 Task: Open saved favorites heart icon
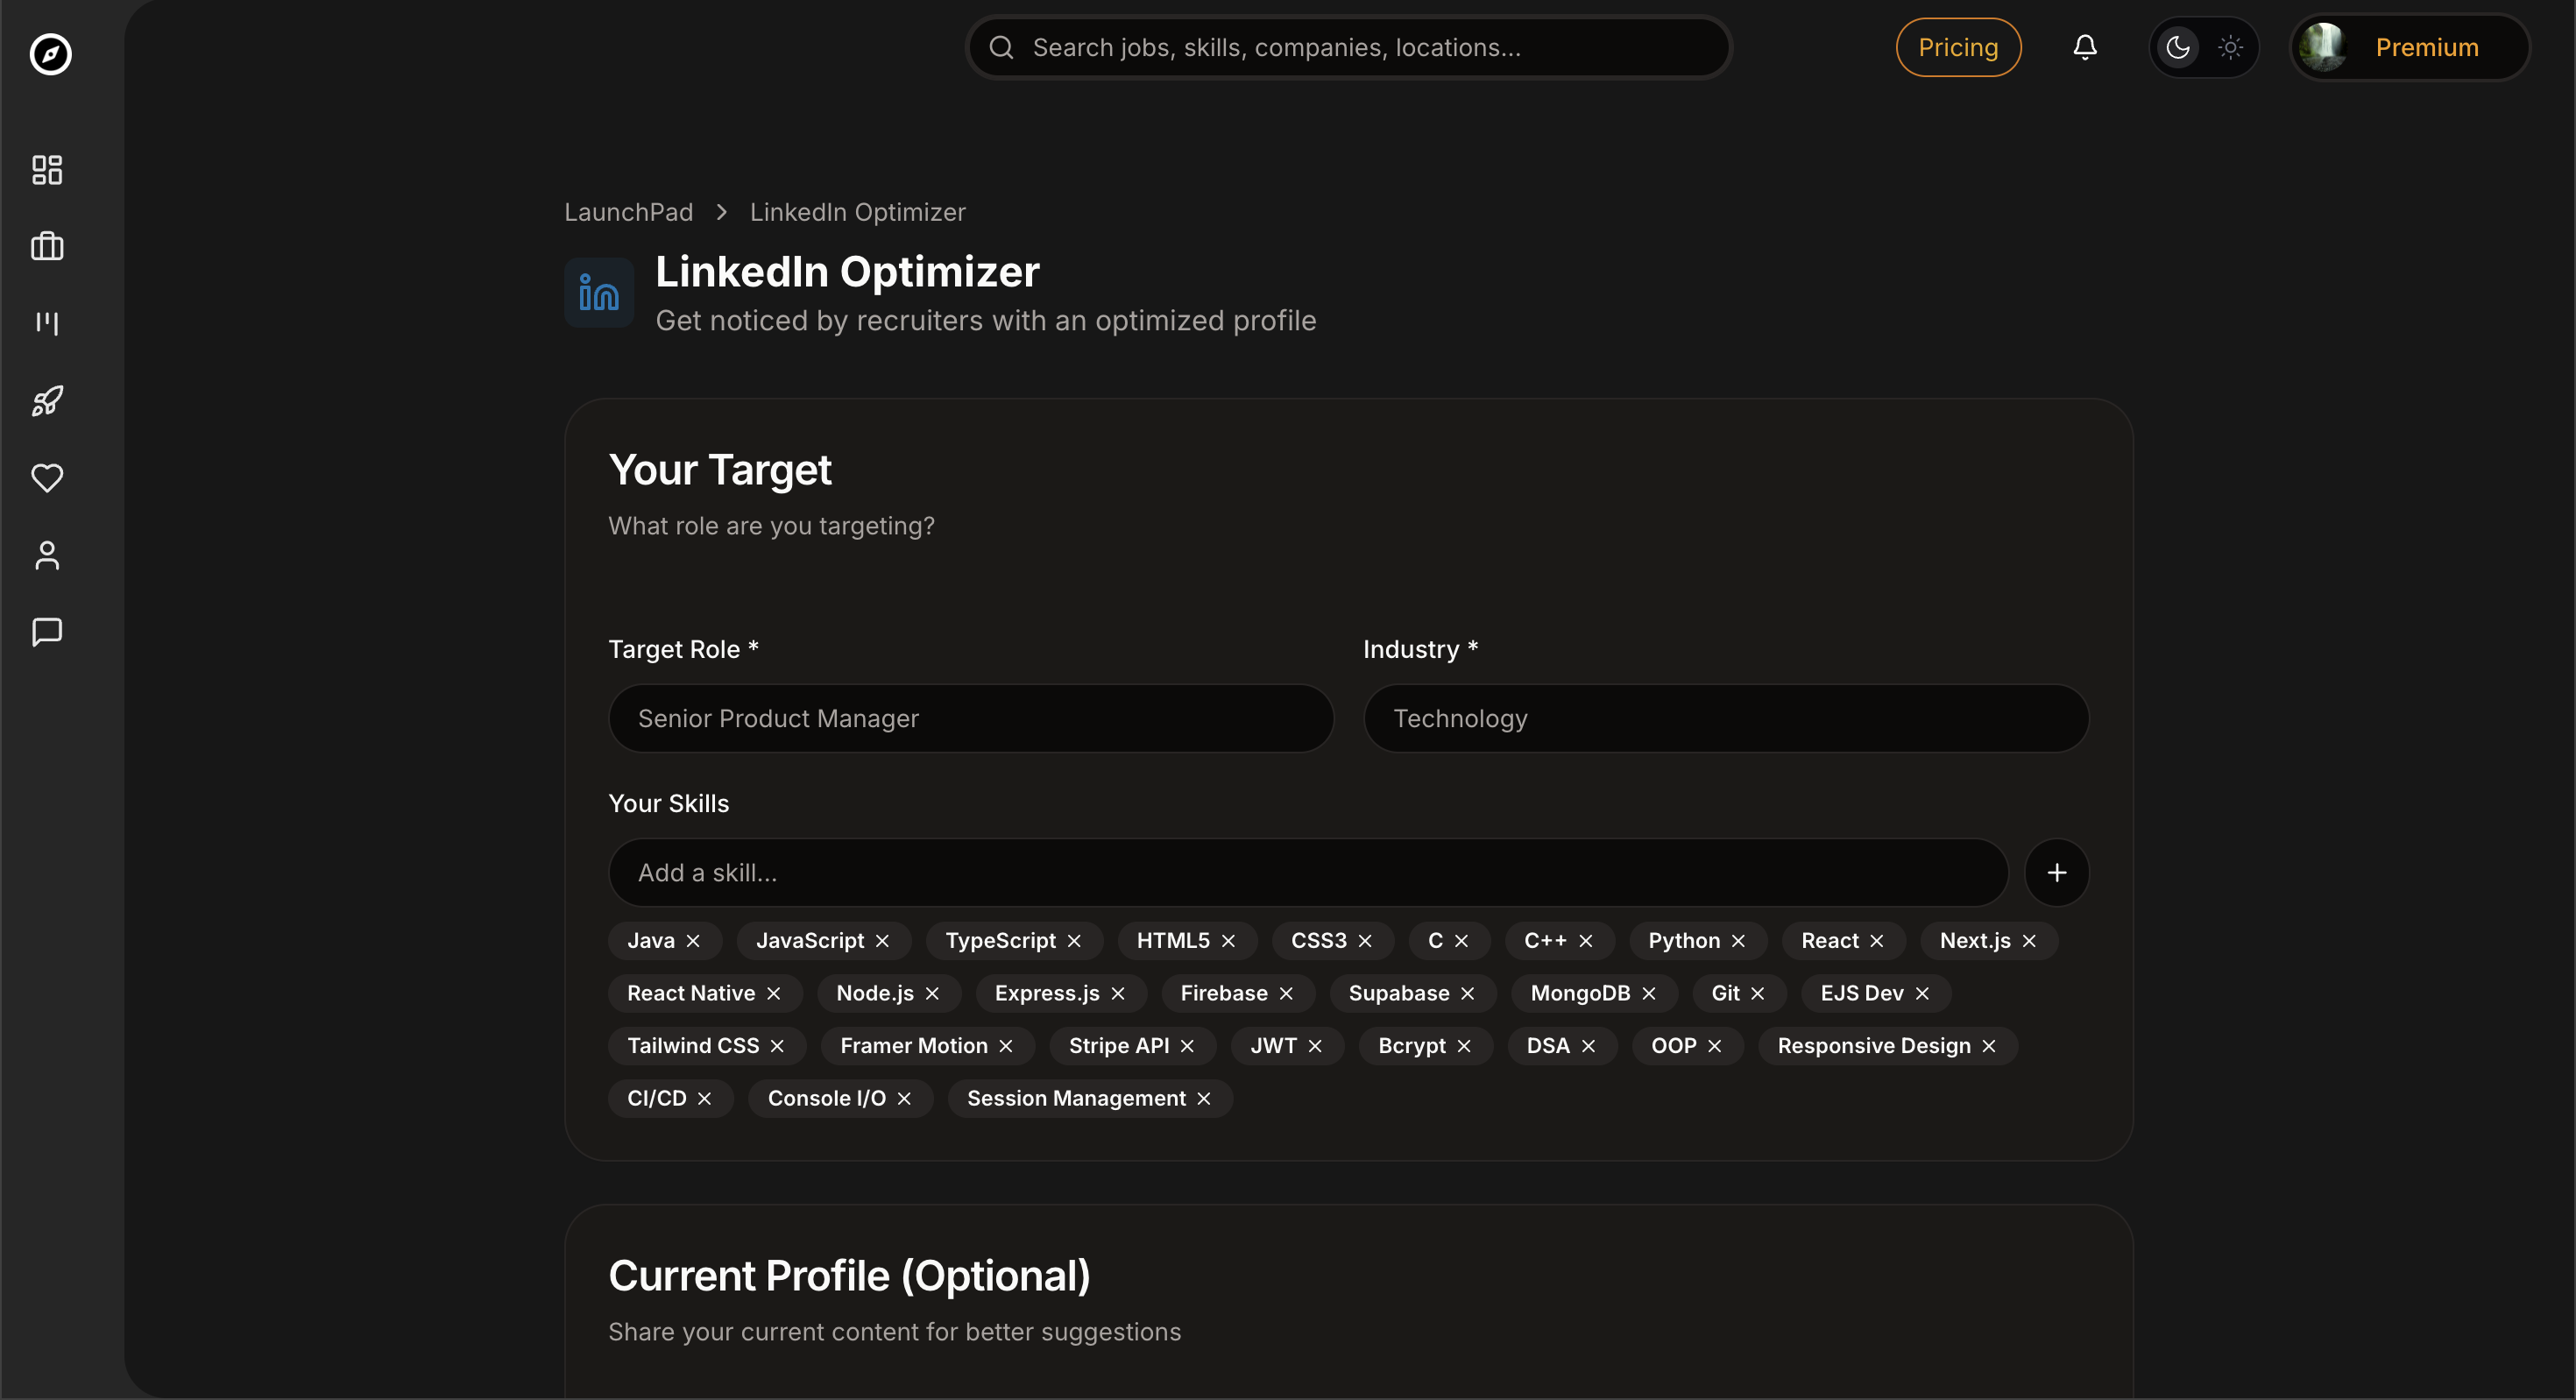(x=47, y=478)
